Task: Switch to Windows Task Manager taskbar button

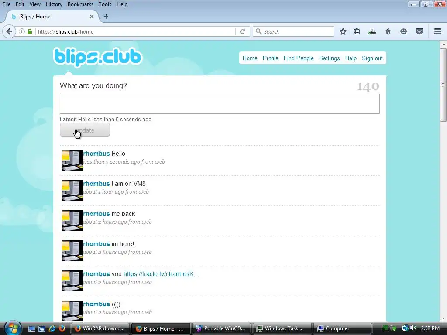Action: click(282, 328)
